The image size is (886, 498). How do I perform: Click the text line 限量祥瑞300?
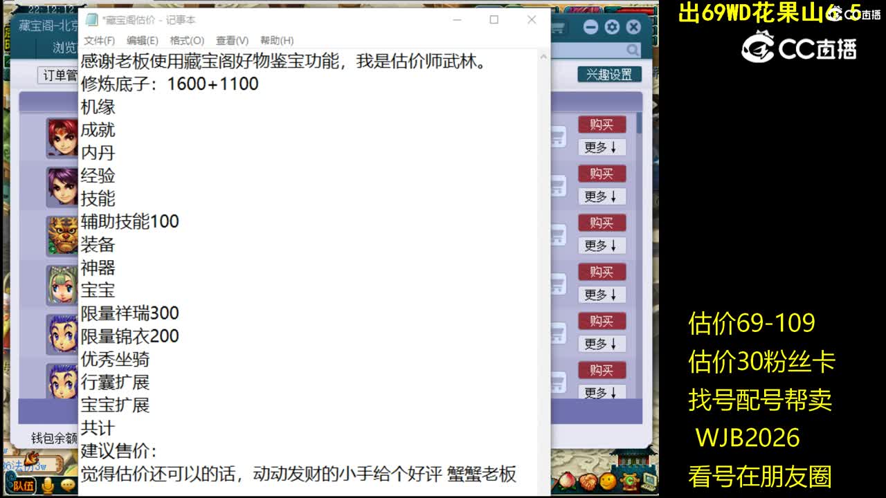click(x=130, y=313)
